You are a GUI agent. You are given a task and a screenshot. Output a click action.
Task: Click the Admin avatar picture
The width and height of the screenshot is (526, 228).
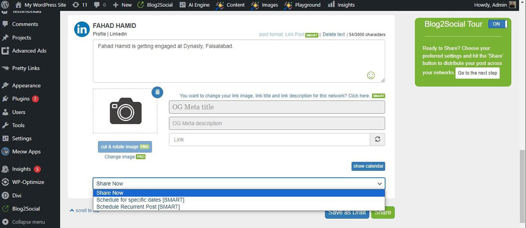point(512,5)
